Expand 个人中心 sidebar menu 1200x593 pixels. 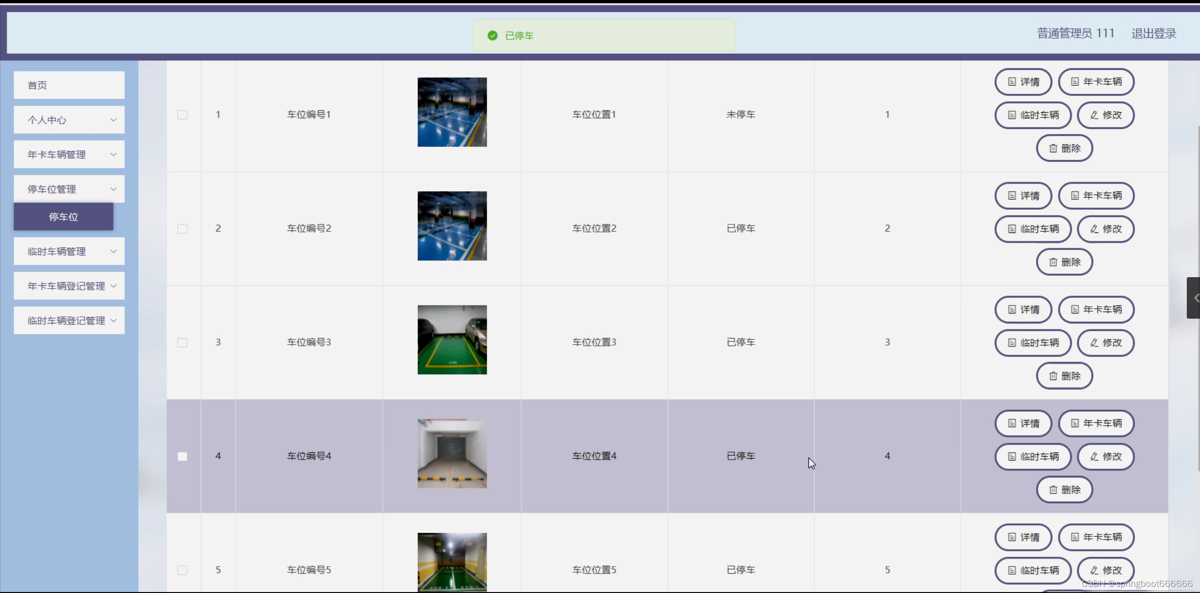click(69, 120)
